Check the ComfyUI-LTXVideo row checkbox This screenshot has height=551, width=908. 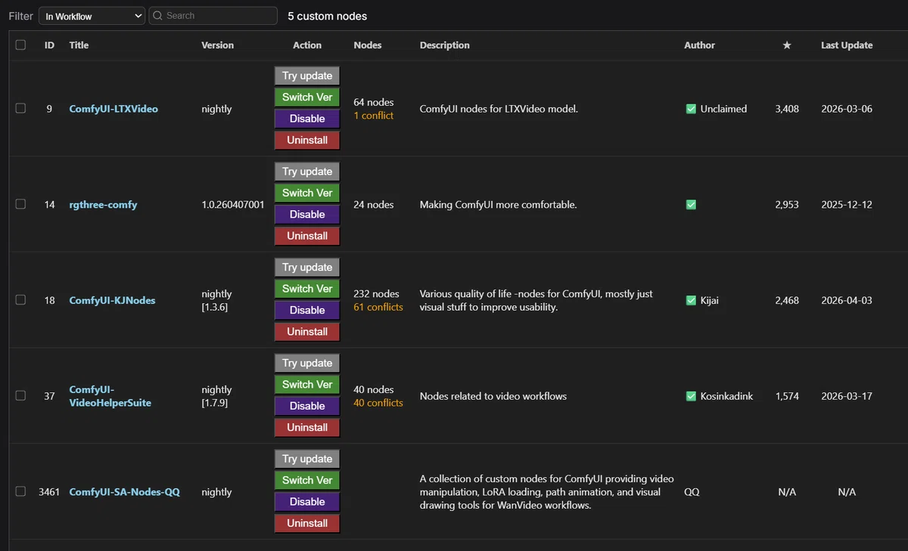pyautogui.click(x=20, y=108)
